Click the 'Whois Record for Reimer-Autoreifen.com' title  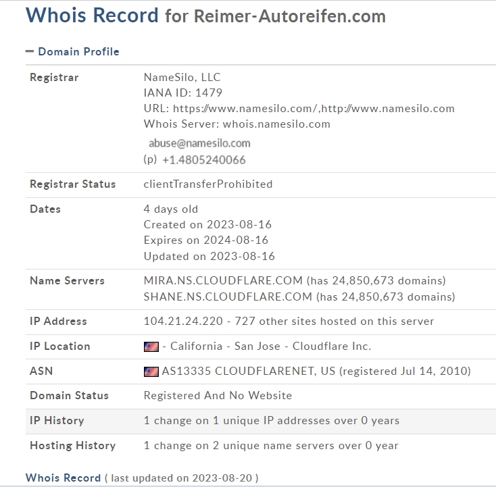coord(205,15)
